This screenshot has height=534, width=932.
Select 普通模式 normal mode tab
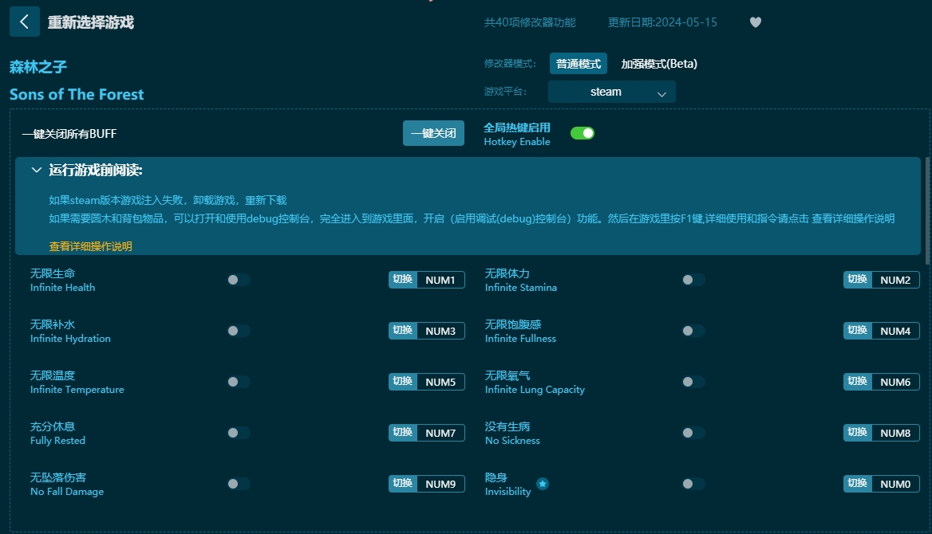coord(578,64)
